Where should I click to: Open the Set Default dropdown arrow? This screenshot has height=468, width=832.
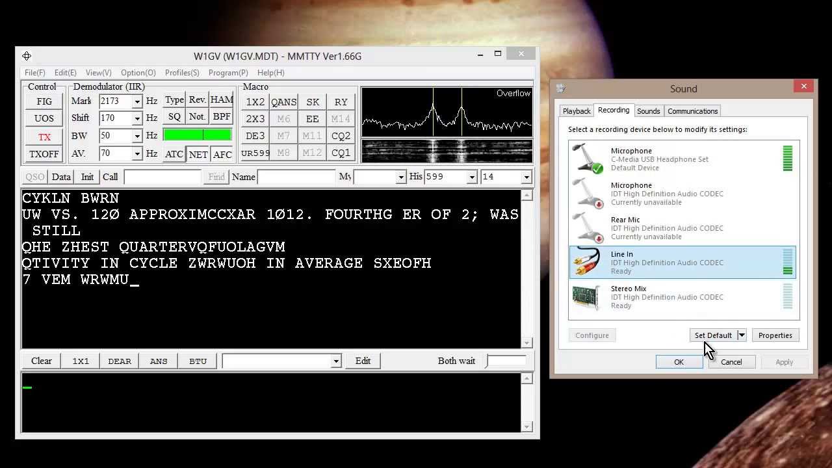click(x=742, y=335)
